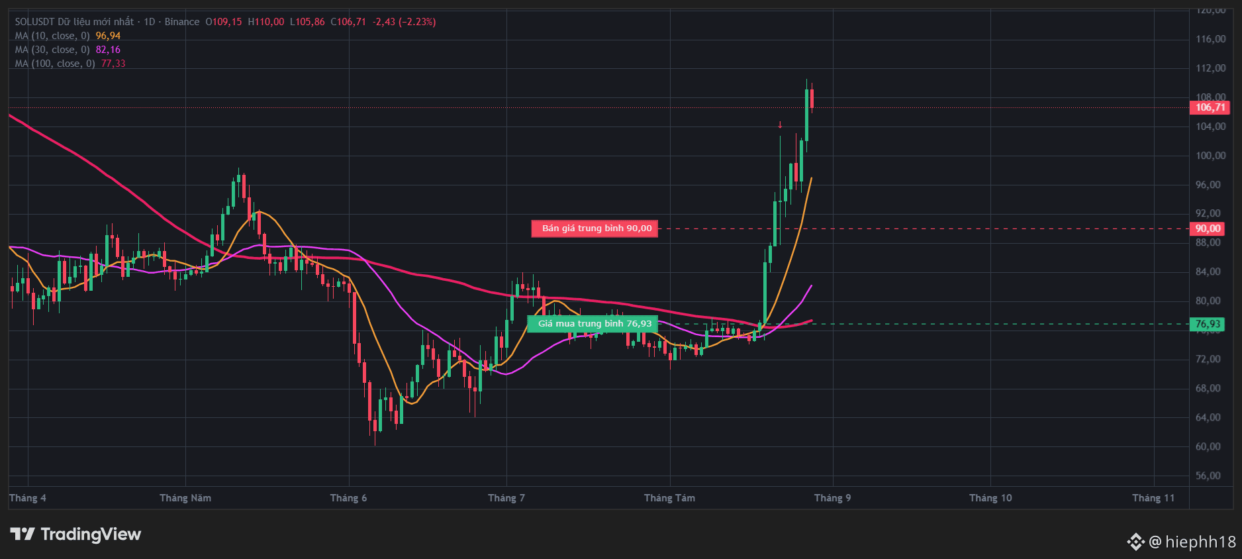
Task: Click the MA 30 value 82,16
Action: 108,50
